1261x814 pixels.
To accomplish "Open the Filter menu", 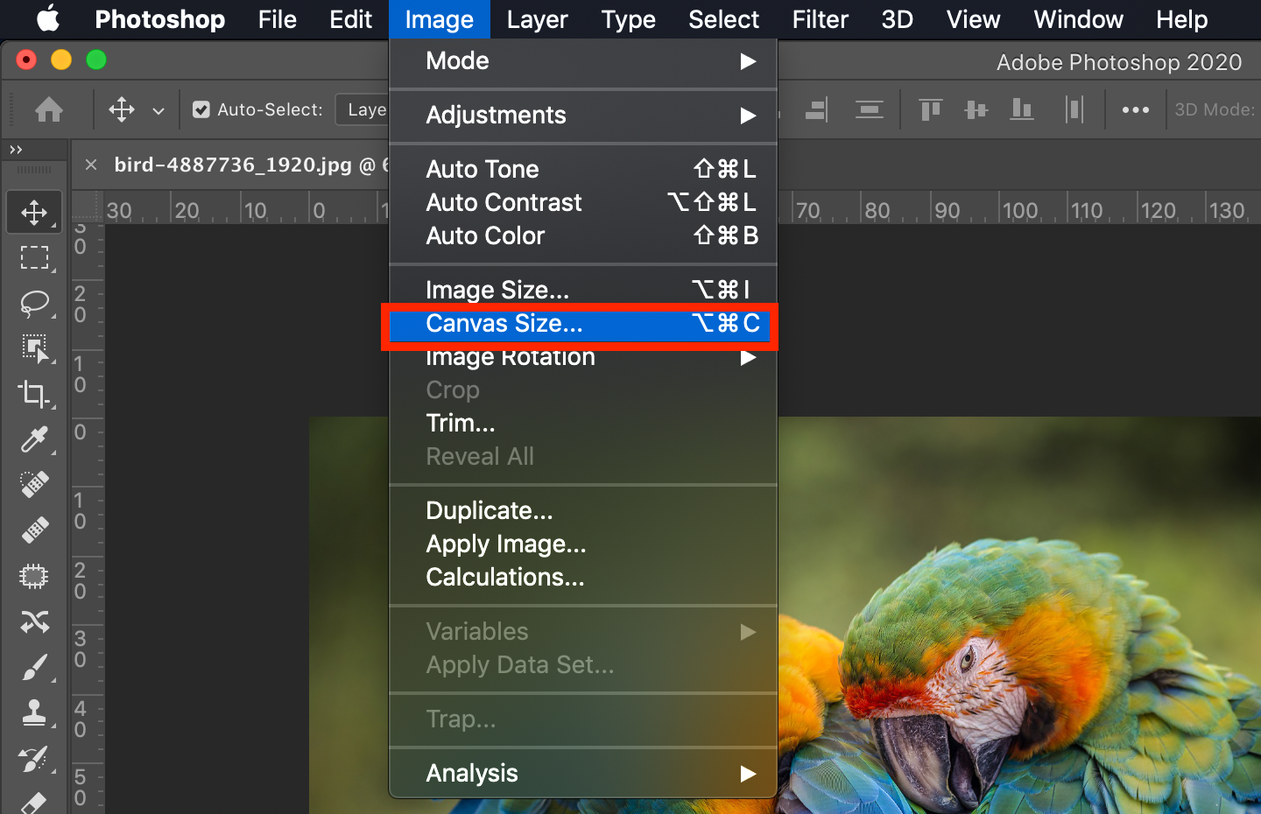I will 820,18.
